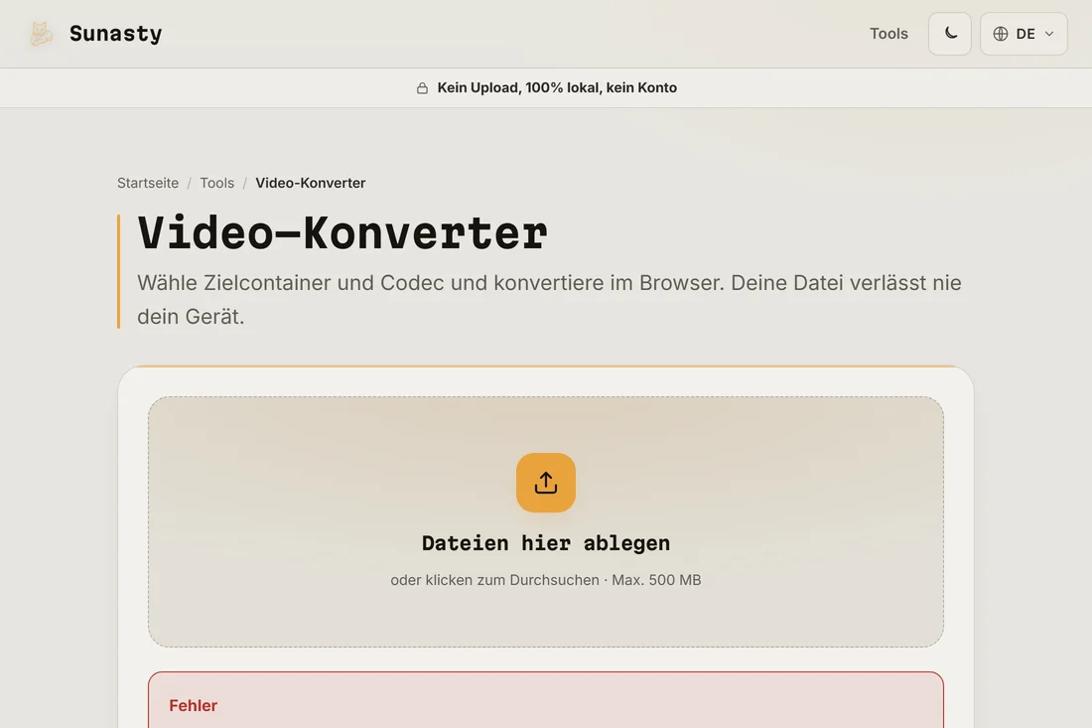Click the lock icon in the privacy banner
Image resolution: width=1092 pixels, height=728 pixels.
click(x=422, y=87)
